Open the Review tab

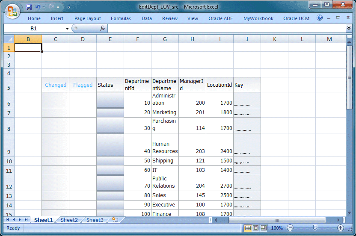coord(170,19)
